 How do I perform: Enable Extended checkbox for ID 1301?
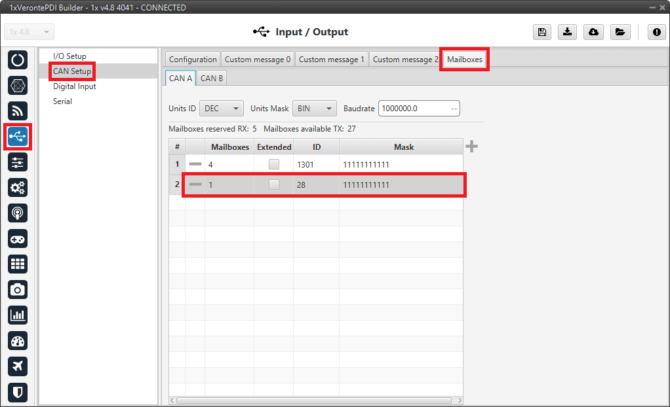[x=273, y=164]
